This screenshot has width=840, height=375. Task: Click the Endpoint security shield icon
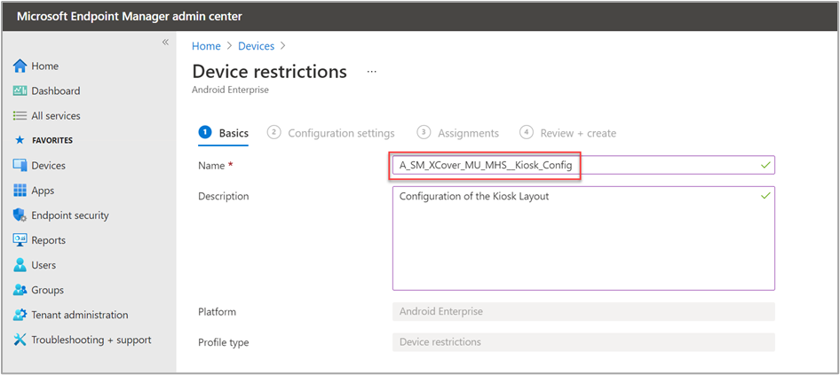click(x=20, y=215)
